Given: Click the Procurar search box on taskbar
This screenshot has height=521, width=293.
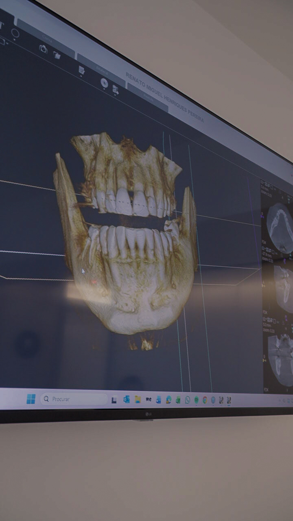Looking at the screenshot, I should point(74,399).
